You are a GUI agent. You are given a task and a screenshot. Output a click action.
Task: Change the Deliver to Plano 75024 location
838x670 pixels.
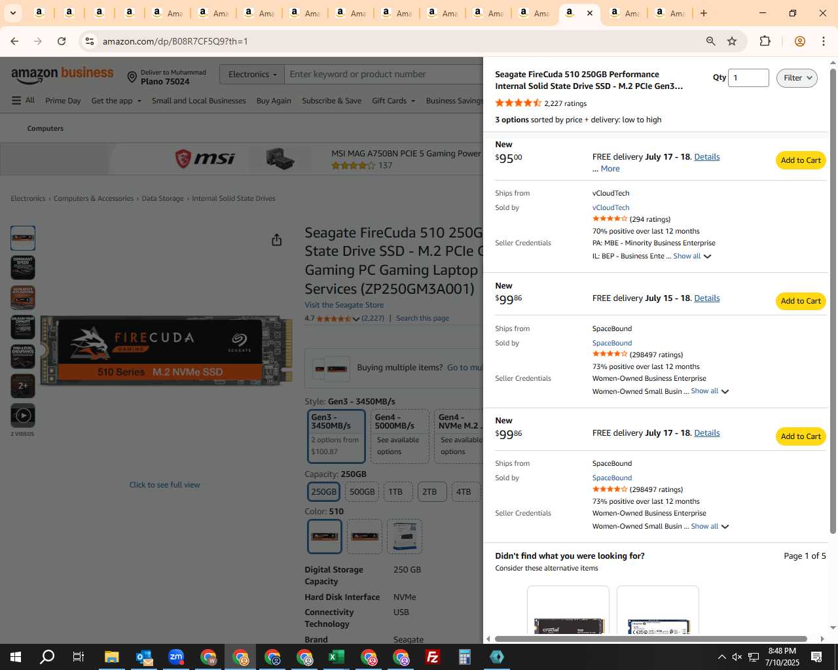[166, 77]
